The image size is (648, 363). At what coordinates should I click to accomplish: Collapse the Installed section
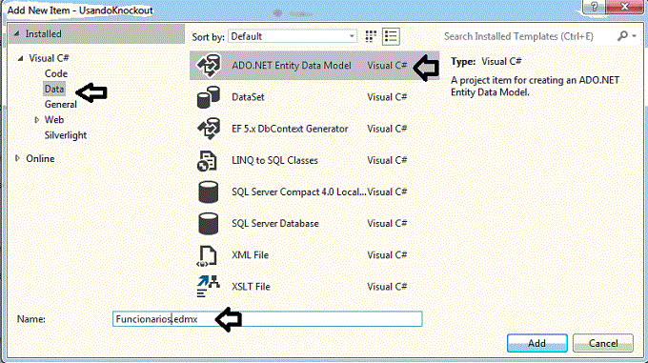pyautogui.click(x=16, y=34)
